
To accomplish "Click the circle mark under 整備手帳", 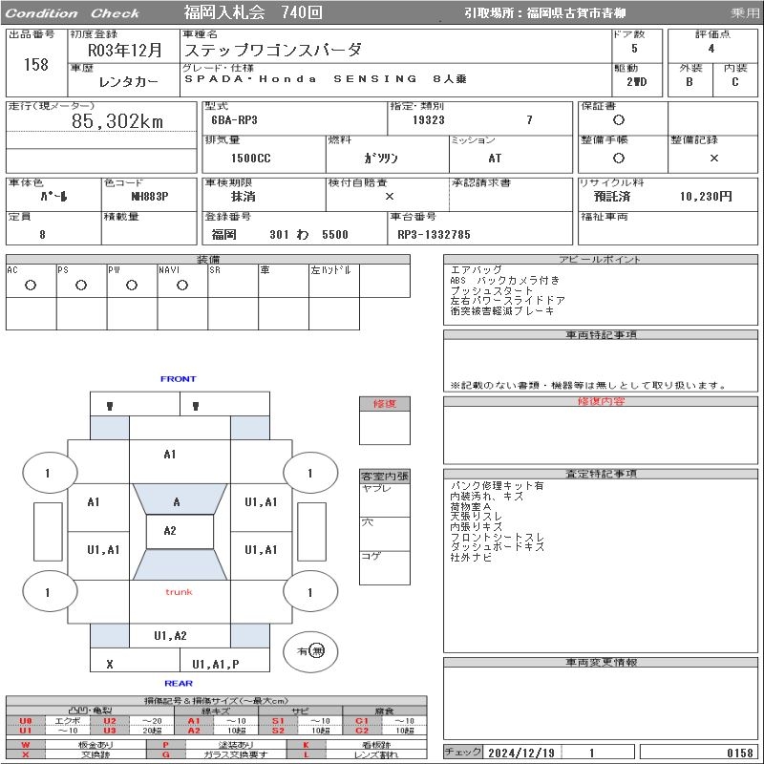I will [618, 158].
